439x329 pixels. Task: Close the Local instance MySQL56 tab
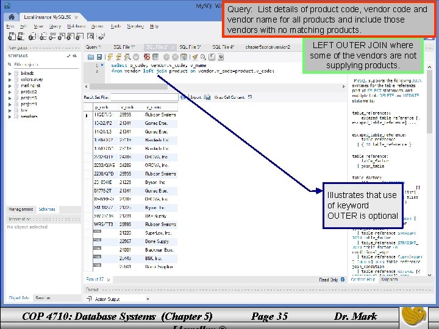click(x=76, y=17)
